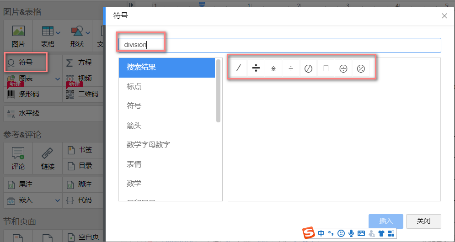Open the 标点 symbol category
This screenshot has width=455, height=242.
pyautogui.click(x=167, y=87)
